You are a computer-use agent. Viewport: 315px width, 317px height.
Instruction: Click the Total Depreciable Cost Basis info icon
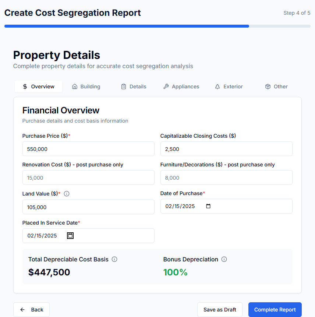point(114,259)
